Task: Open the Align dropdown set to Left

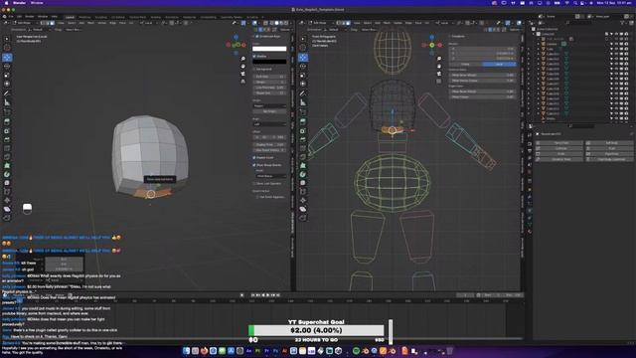Action: click(x=269, y=124)
